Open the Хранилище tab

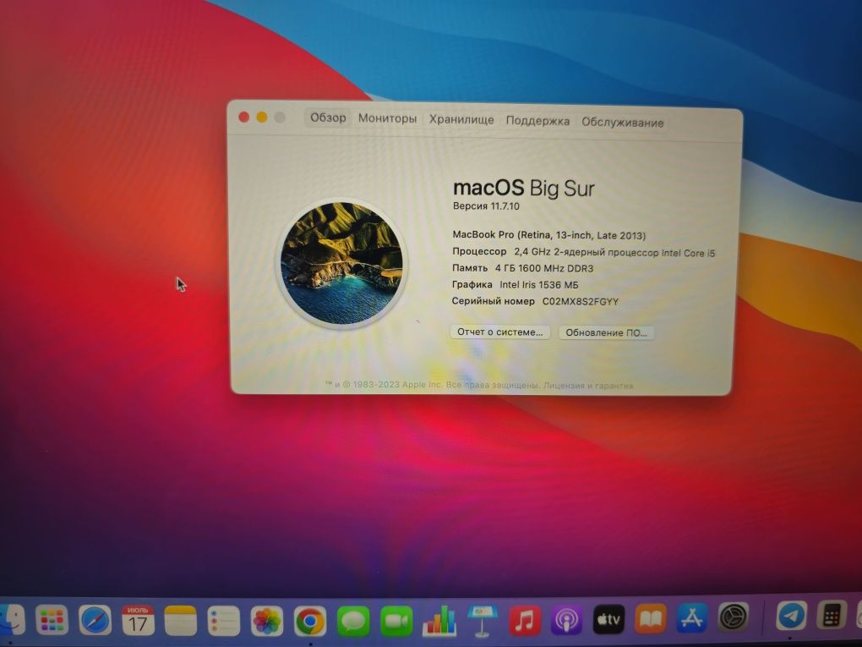tap(461, 119)
